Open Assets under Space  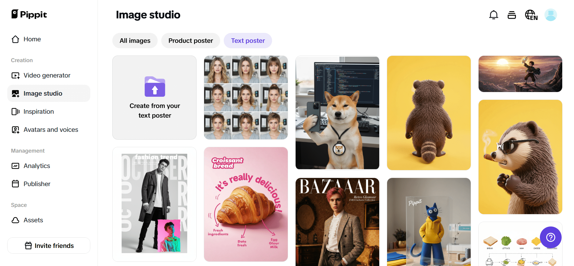click(49, 220)
